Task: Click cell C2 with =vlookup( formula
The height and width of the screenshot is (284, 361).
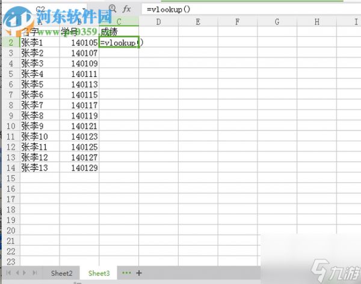Action: (x=119, y=42)
